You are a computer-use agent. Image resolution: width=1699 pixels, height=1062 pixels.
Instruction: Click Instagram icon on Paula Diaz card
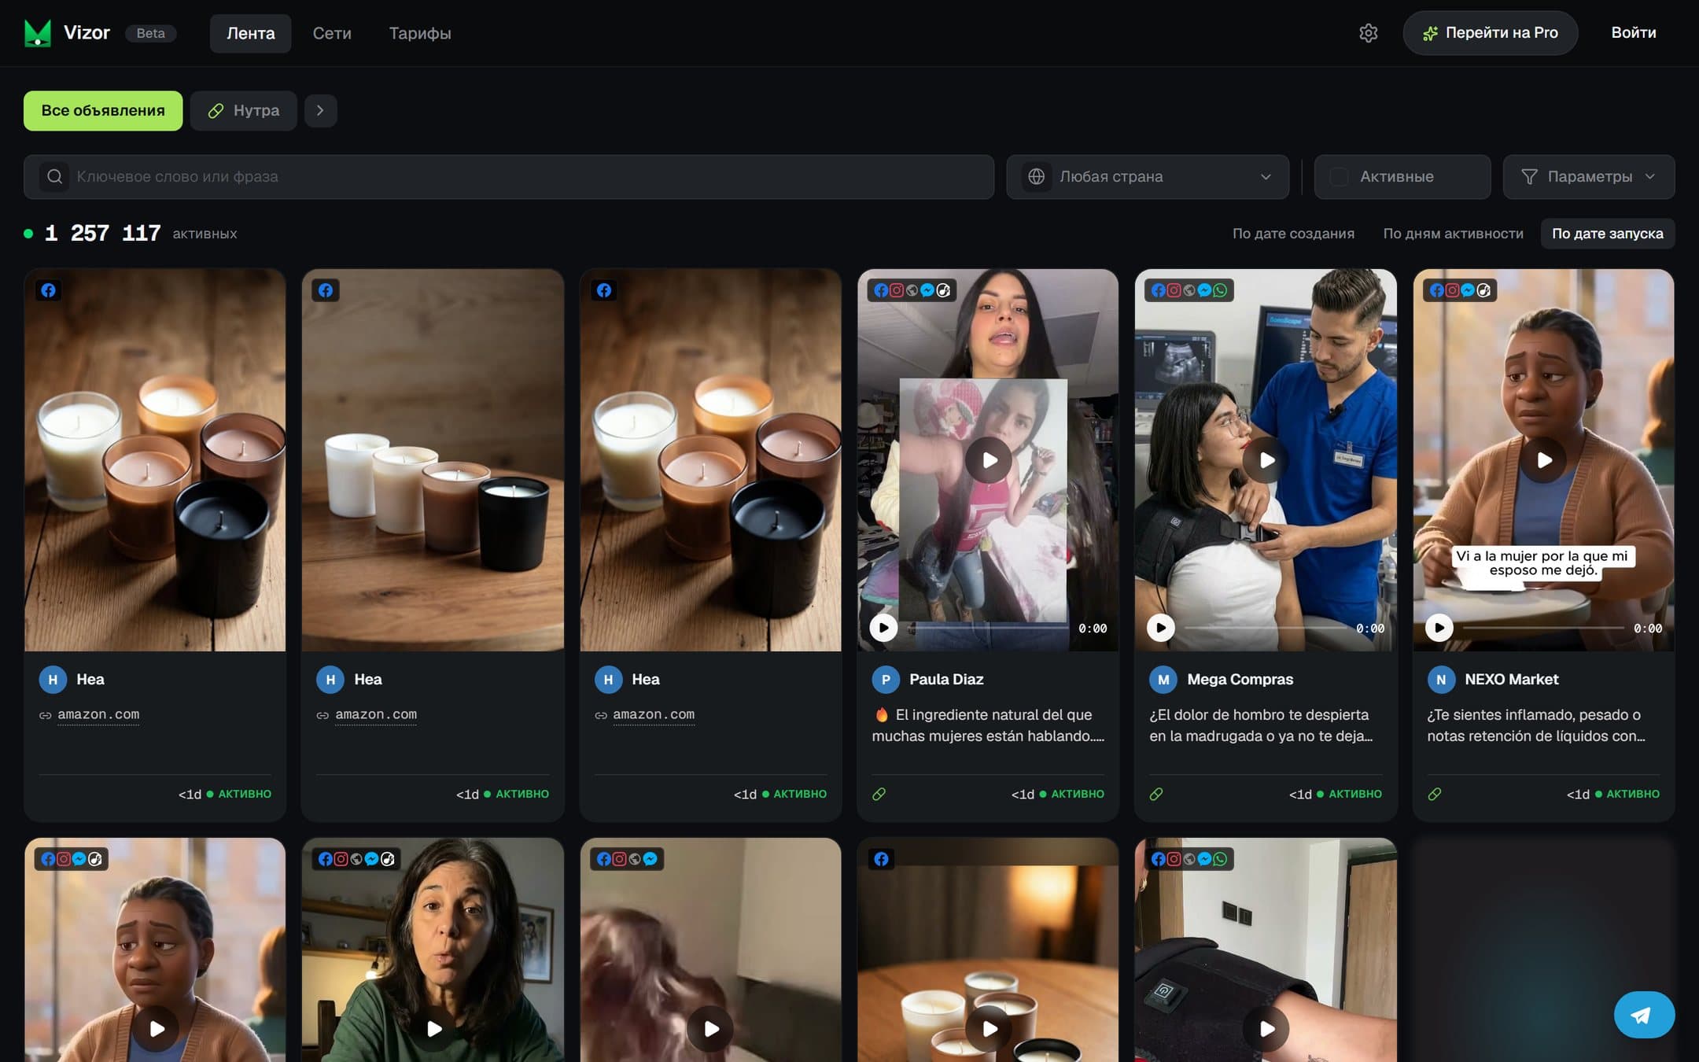(x=897, y=290)
